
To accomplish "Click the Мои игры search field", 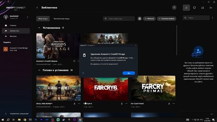I will pos(119,19).
